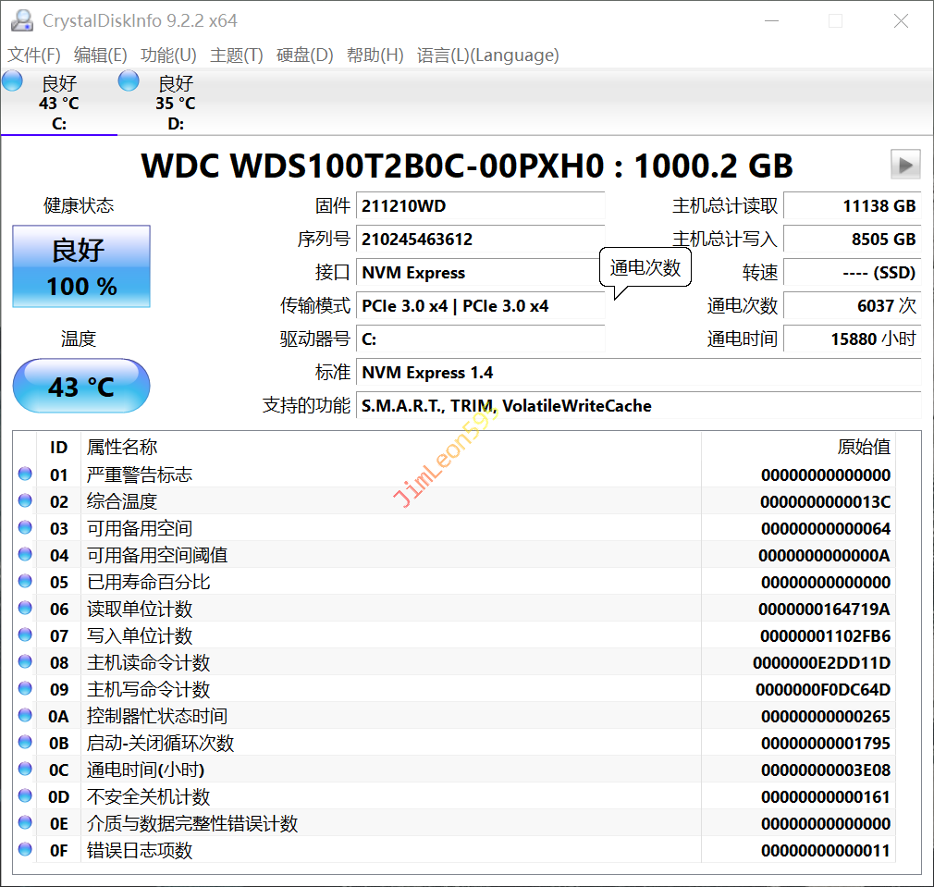Click the 43 °C temperature button
Screen dimensions: 934x887
[81, 386]
